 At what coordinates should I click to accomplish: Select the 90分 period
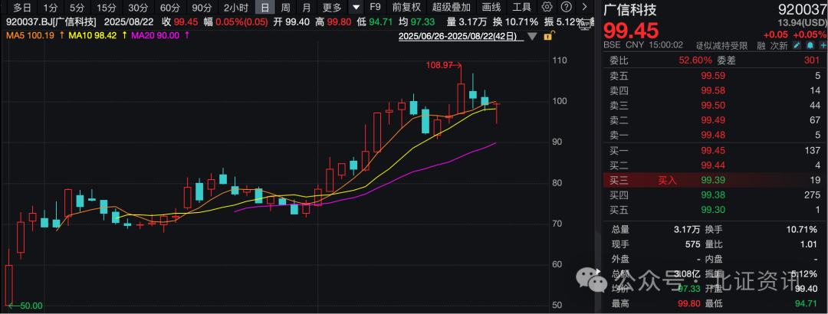pyautogui.click(x=202, y=8)
